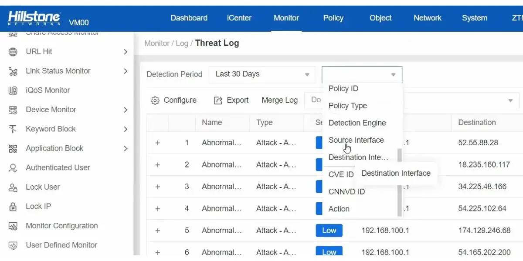Click destination IP 174.129.246.68
The image size is (523, 261).
coord(484,231)
